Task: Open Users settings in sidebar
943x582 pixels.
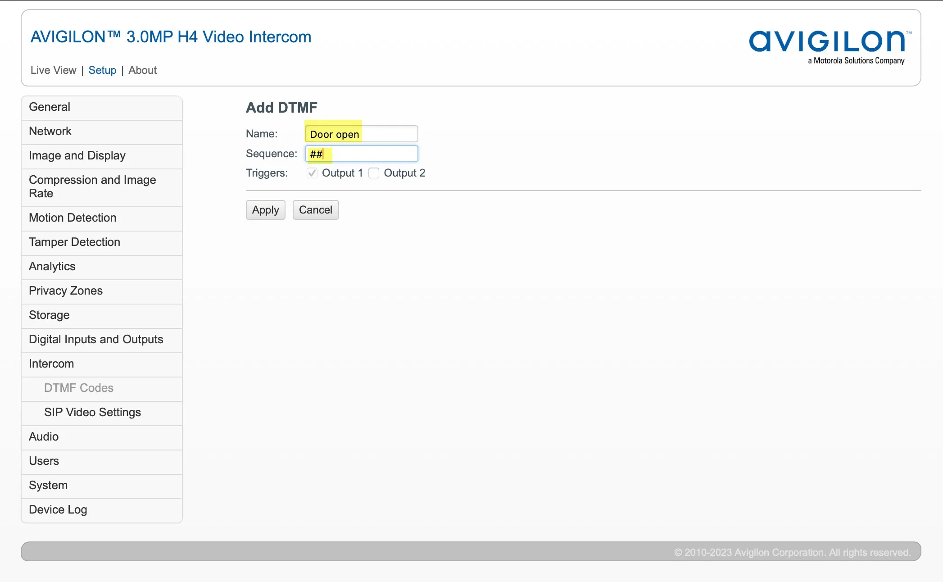Action: [102, 461]
